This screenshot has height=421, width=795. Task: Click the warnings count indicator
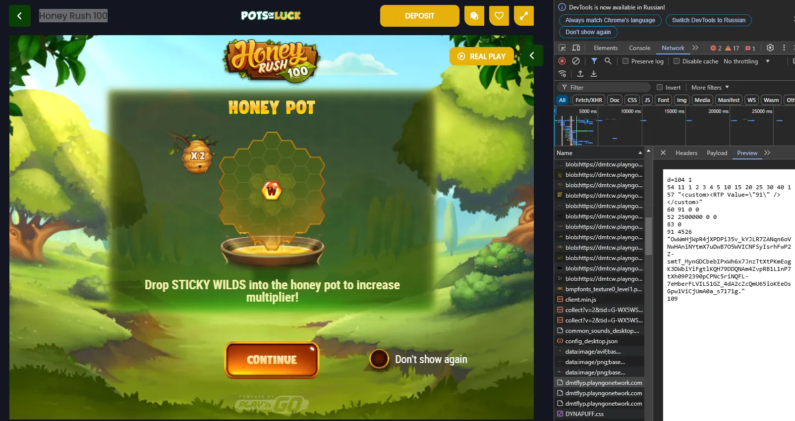(x=732, y=49)
